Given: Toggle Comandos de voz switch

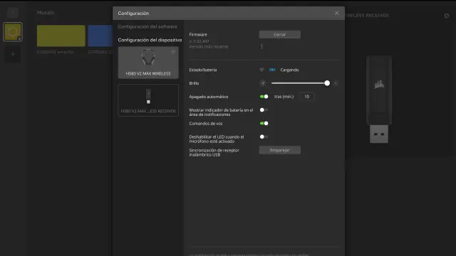Looking at the screenshot, I should click(x=264, y=123).
